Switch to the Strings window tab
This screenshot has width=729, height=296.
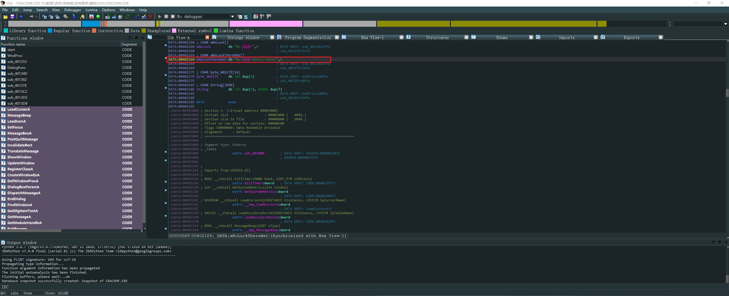(243, 38)
